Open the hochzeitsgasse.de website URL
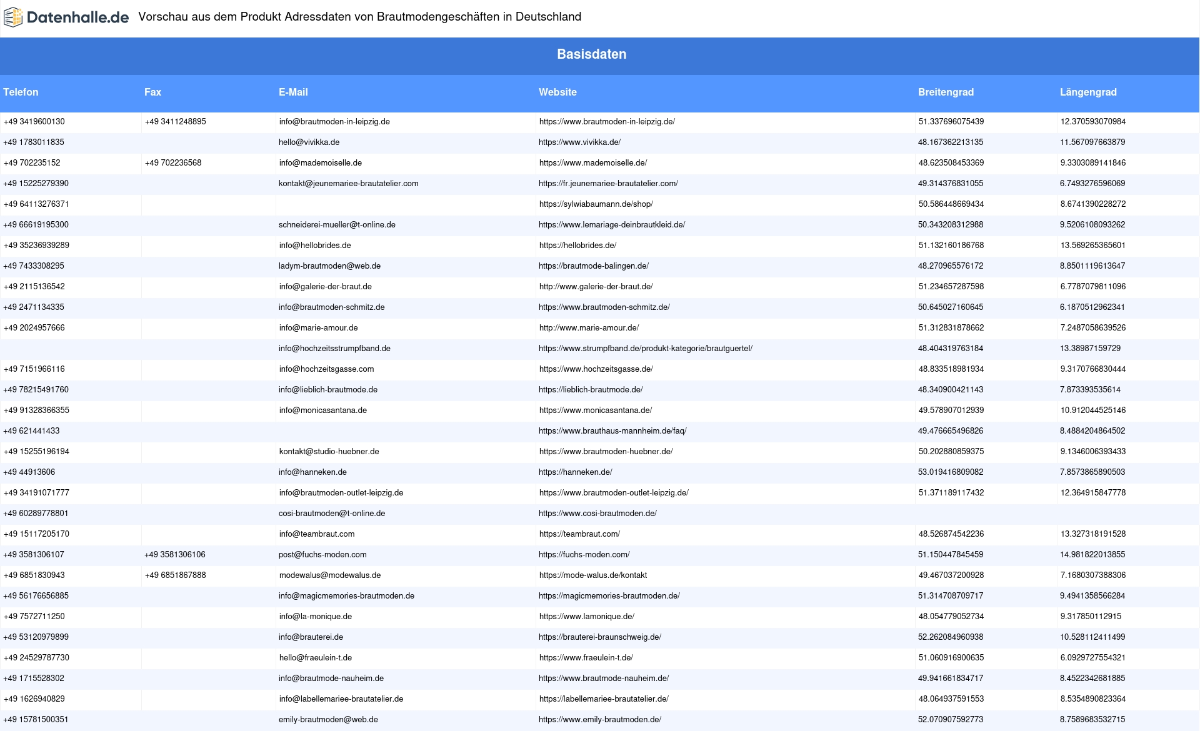Viewport: 1200px width, 731px height. pos(596,369)
